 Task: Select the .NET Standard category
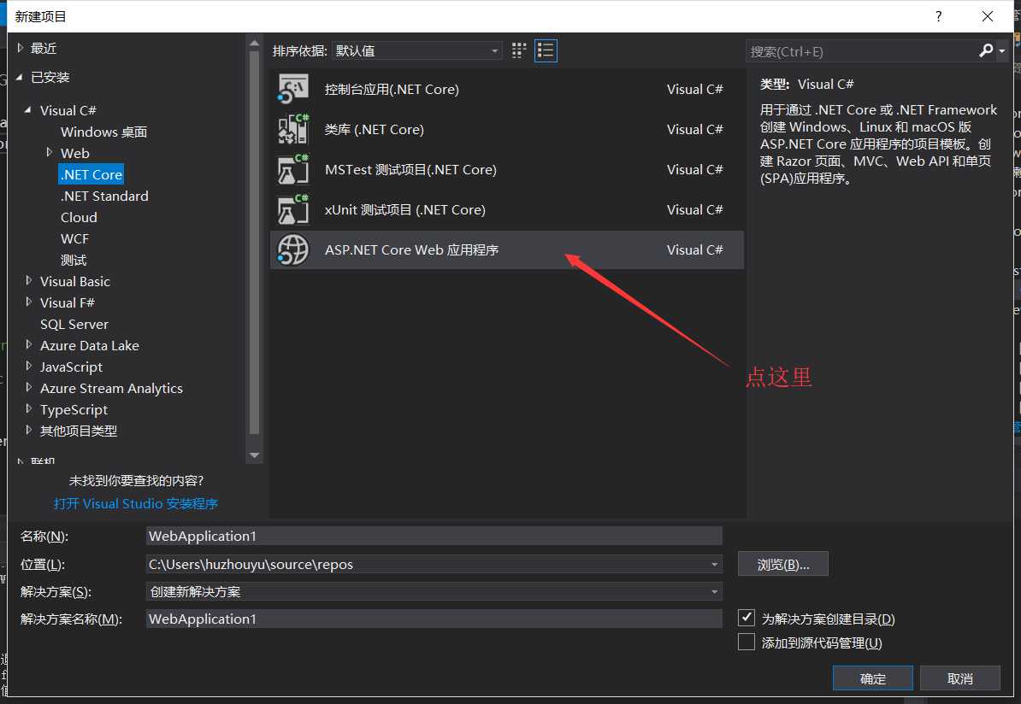pos(104,196)
